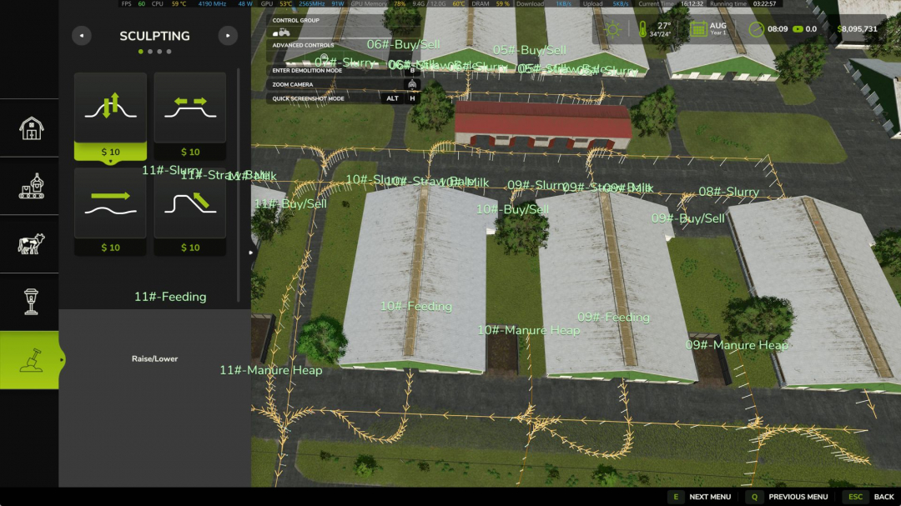The width and height of the screenshot is (901, 506).
Task: Select the Raise/Lower sculpting tool
Action: click(110, 108)
